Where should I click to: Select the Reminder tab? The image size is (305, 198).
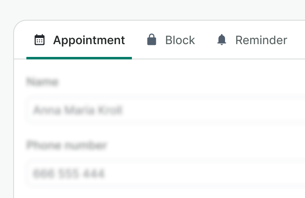pyautogui.click(x=251, y=40)
